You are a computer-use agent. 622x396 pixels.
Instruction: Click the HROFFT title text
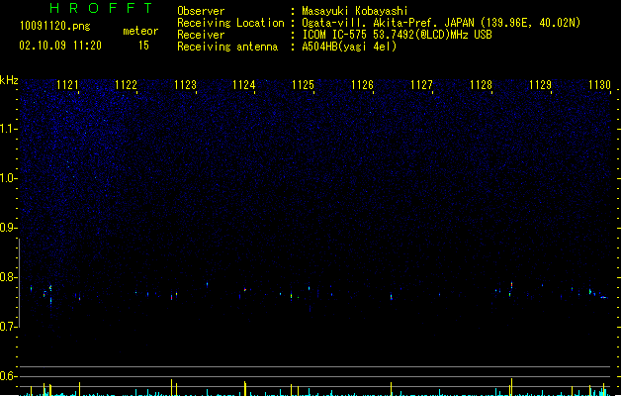click(x=101, y=8)
